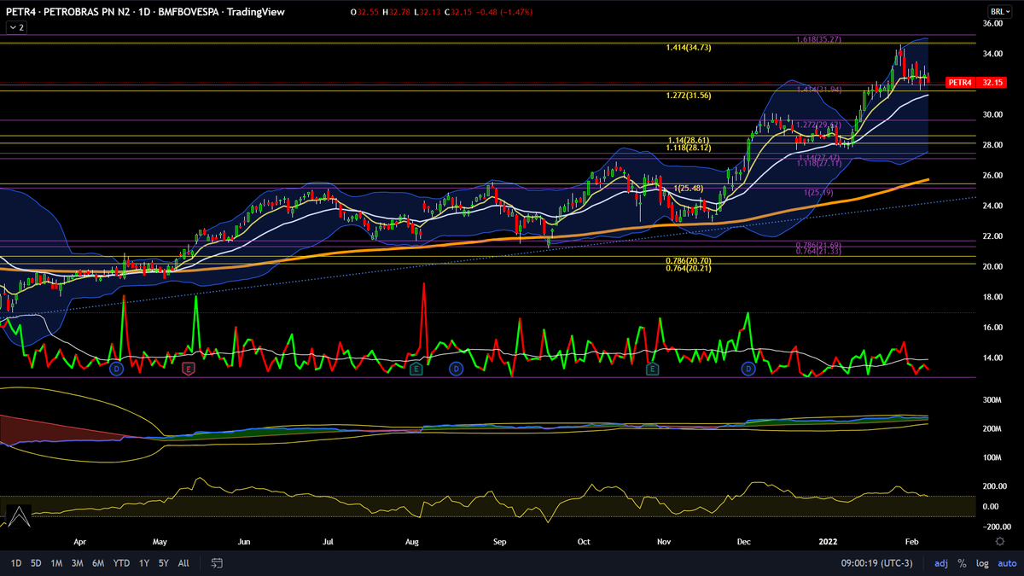This screenshot has height=576, width=1024.
Task: Open the Go to date calendar icon
Action: click(217, 563)
